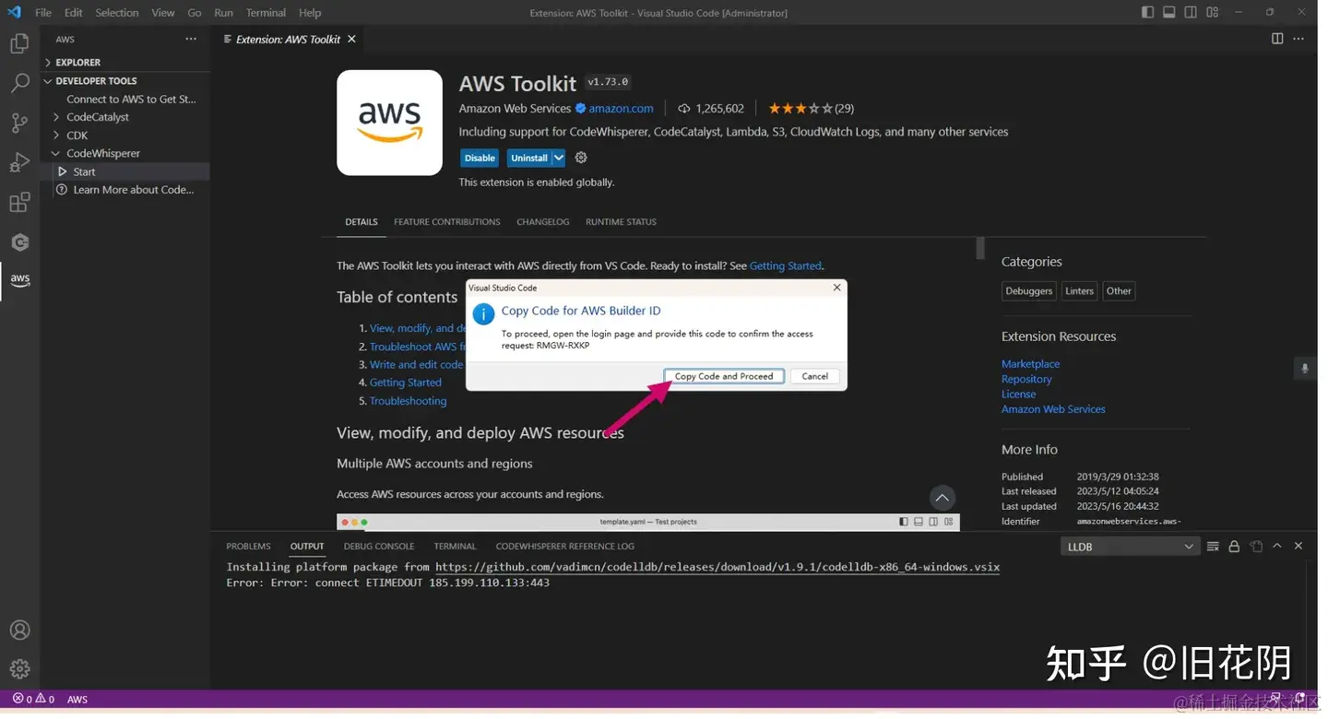Image resolution: width=1328 pixels, height=719 pixels.
Task: Switch to RUNTIME STATUS tab
Action: pos(622,222)
